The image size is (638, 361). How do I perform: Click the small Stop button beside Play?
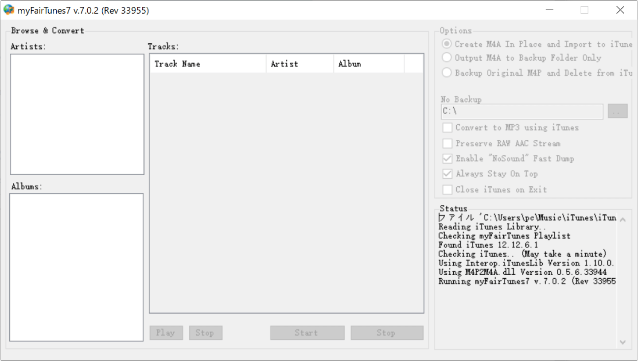(x=206, y=333)
